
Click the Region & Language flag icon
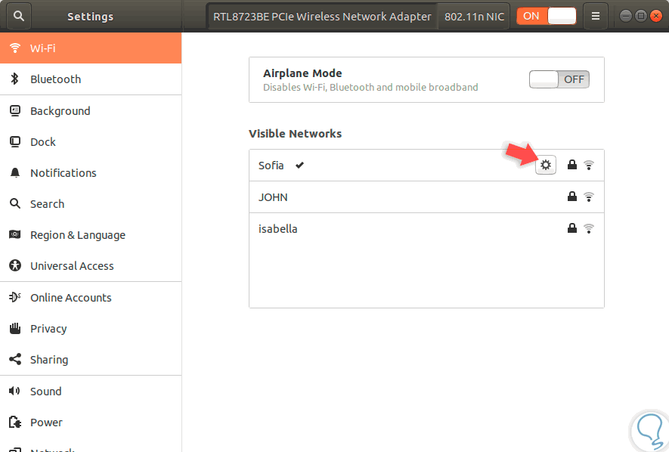coord(15,234)
